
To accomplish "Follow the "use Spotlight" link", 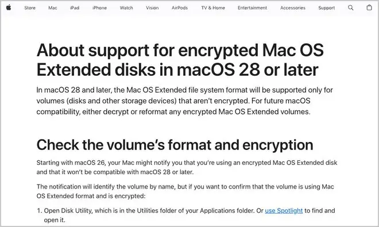I will pyautogui.click(x=284, y=211).
